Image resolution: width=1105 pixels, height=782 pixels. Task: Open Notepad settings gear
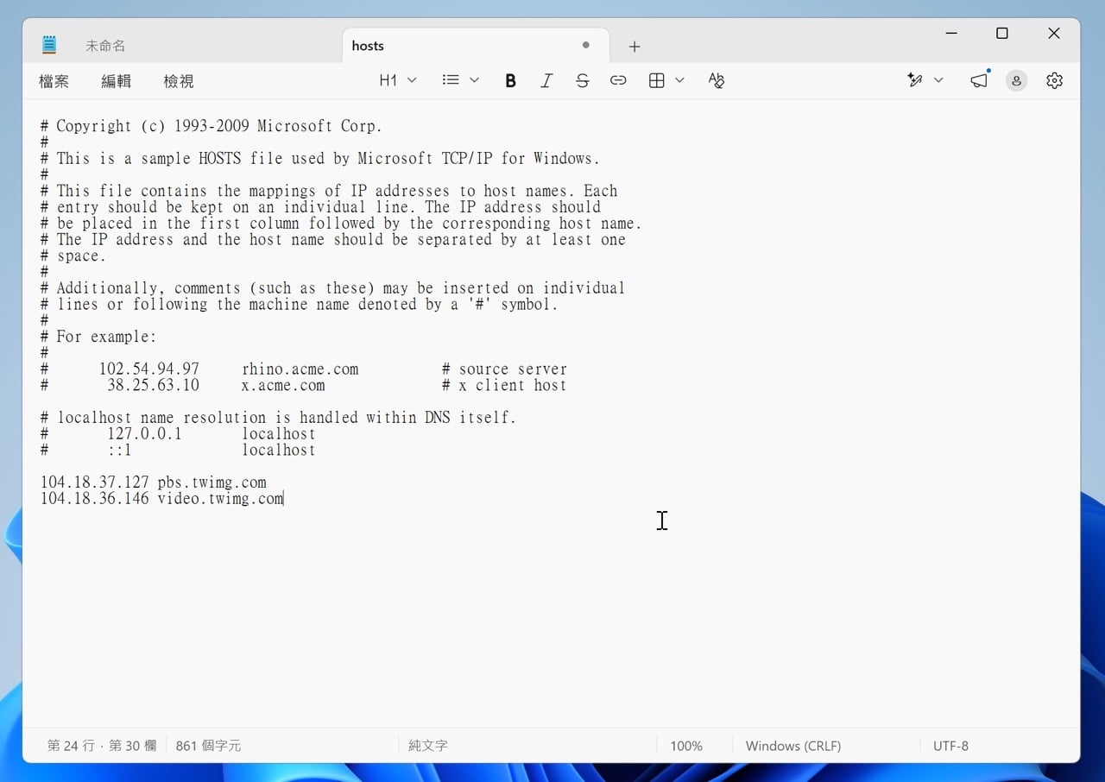point(1054,80)
